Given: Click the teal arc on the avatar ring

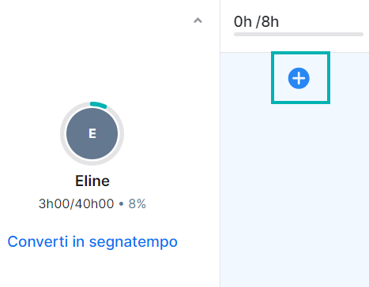Looking at the screenshot, I should (98, 105).
